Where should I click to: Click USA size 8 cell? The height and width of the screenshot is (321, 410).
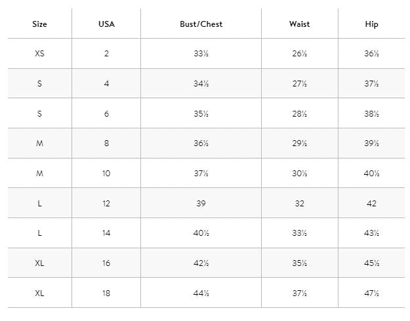[x=106, y=143]
